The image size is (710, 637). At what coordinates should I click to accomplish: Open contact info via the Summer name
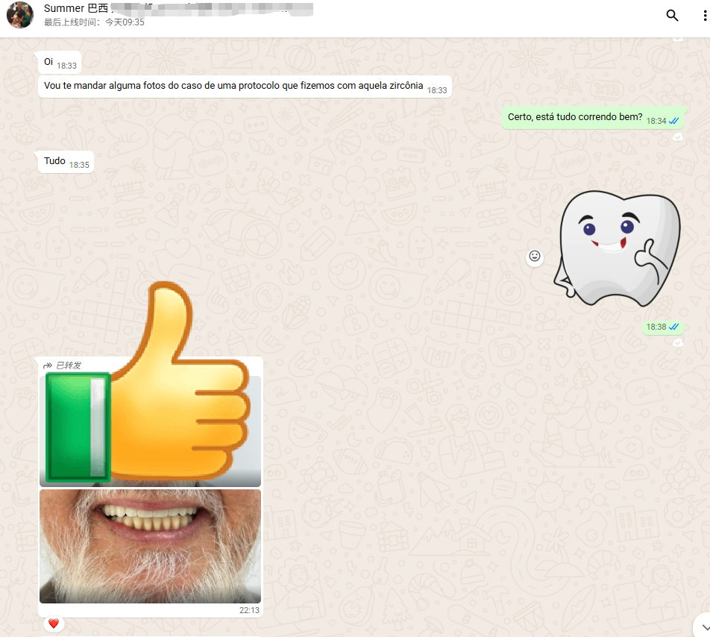(x=76, y=8)
